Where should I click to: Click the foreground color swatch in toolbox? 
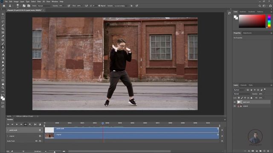[2, 98]
